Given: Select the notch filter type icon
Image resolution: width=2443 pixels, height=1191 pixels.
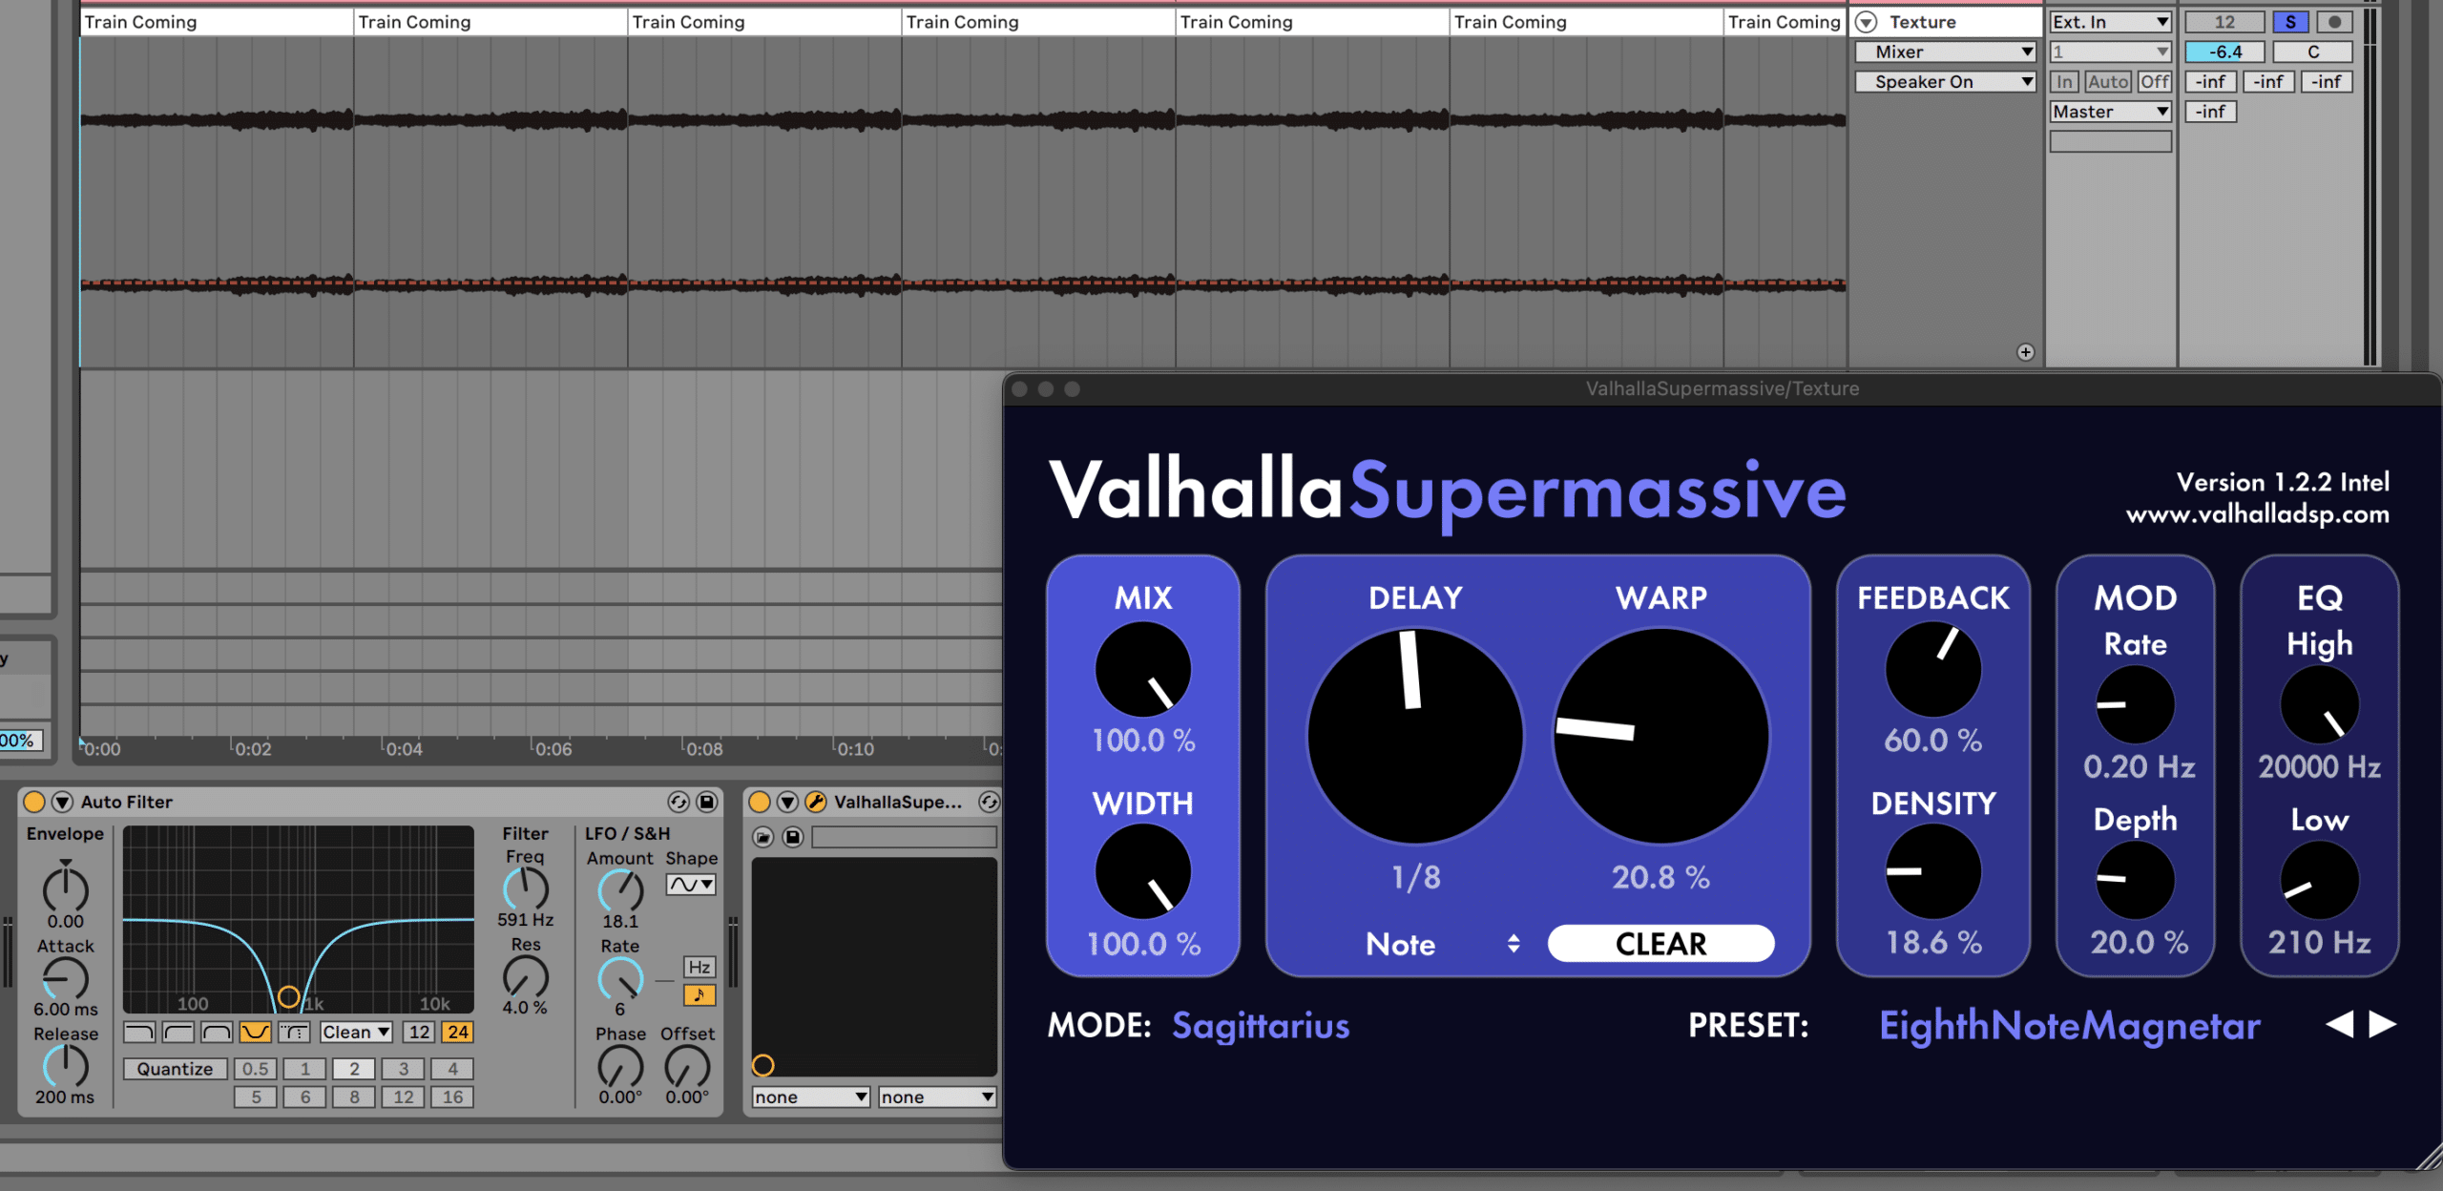Looking at the screenshot, I should point(256,1032).
